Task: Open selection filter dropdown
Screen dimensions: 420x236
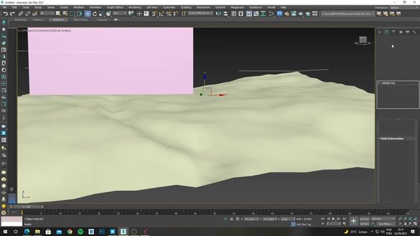Action: pyautogui.click(x=47, y=13)
